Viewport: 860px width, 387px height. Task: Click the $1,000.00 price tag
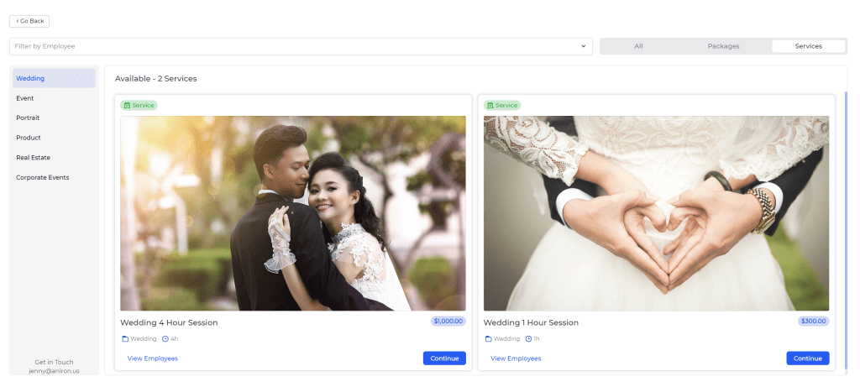pos(448,322)
